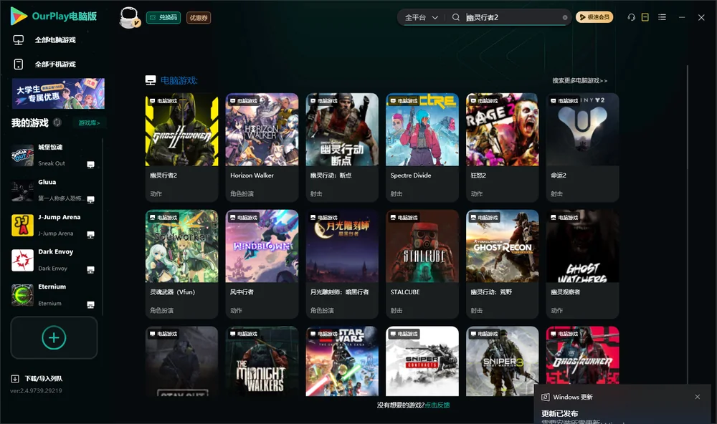717x424 pixels.
Task: Open Horizon Walker game card
Action: (x=262, y=148)
